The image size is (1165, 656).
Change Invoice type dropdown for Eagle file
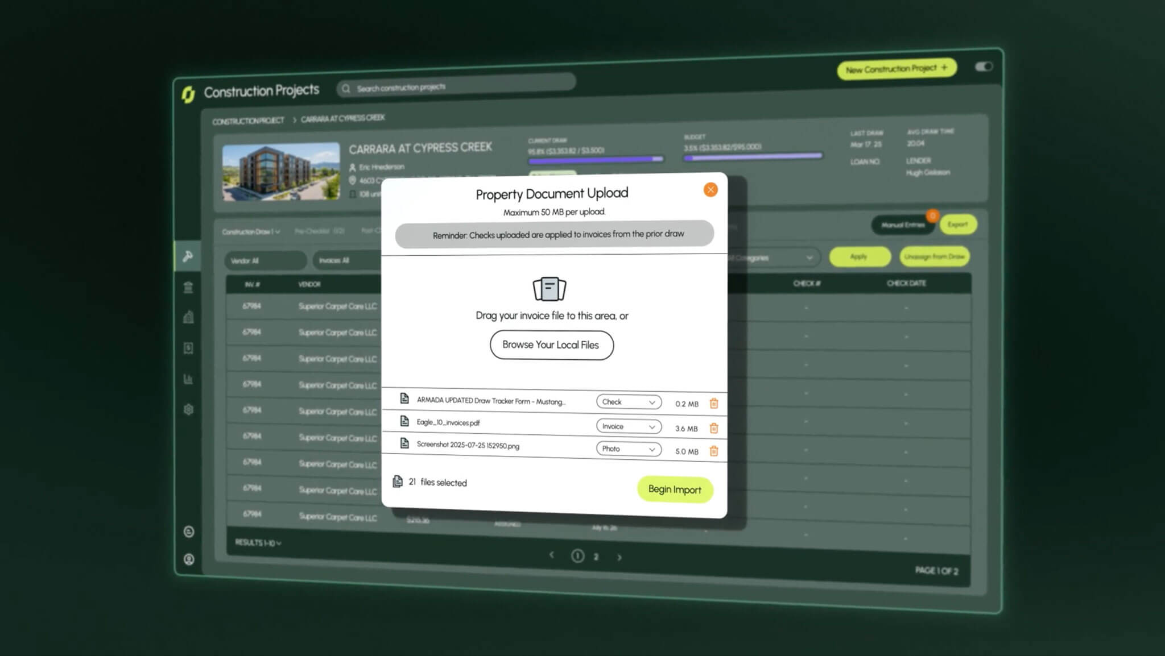tap(628, 426)
